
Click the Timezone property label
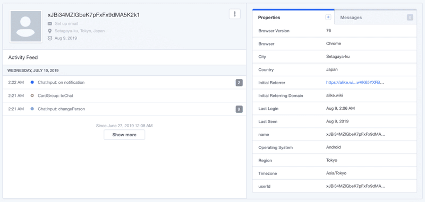tap(268, 173)
